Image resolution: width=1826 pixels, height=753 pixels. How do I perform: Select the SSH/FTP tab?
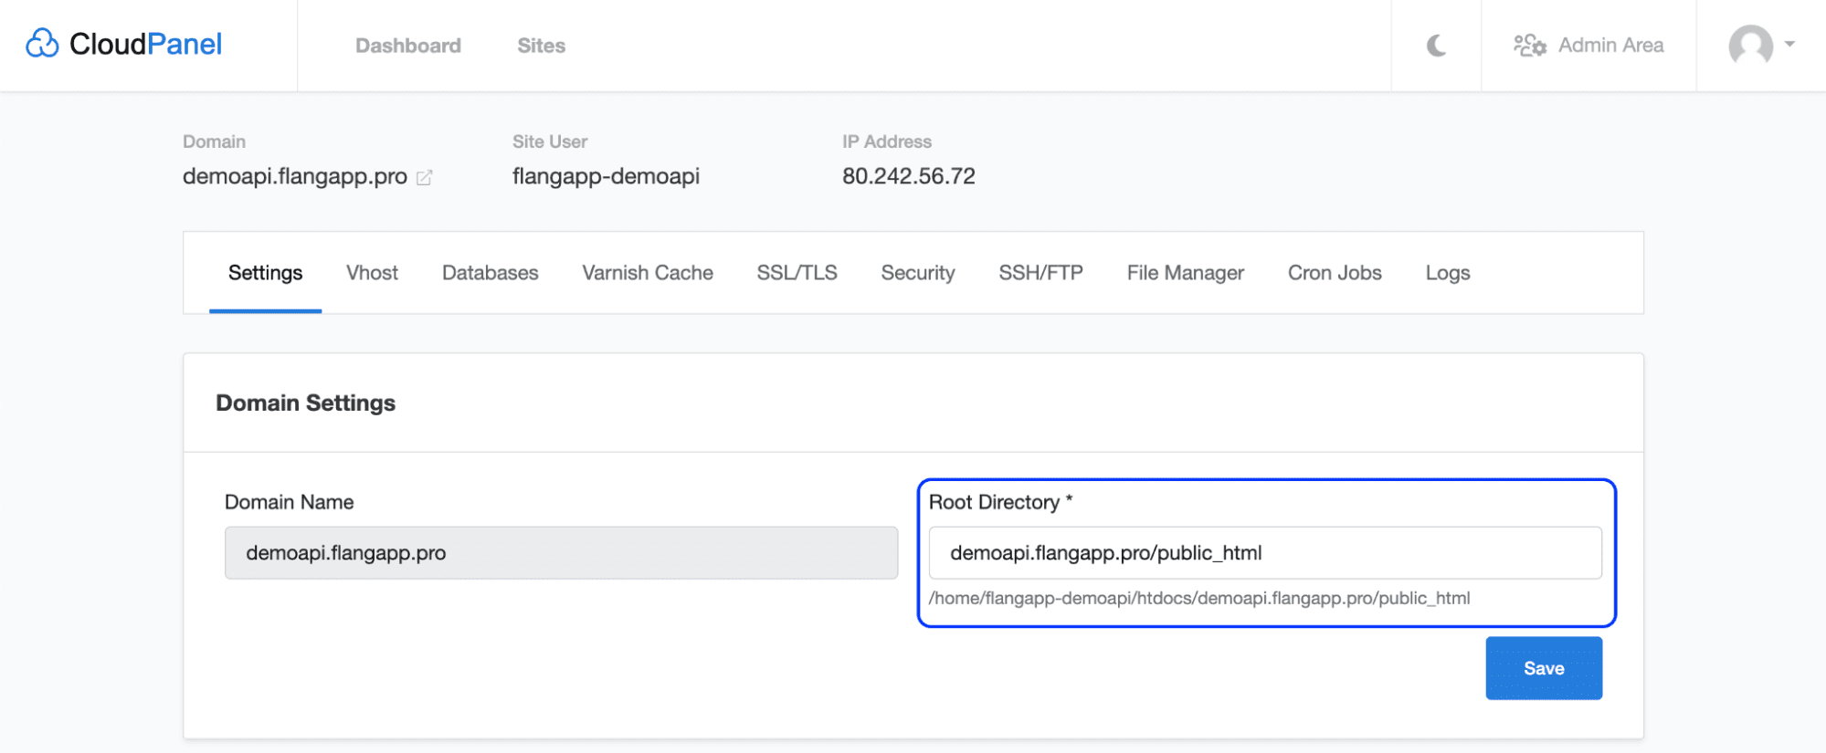1040,273
